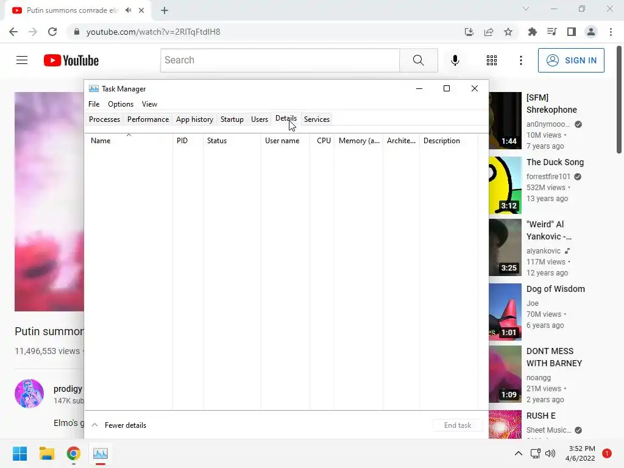Image resolution: width=624 pixels, height=468 pixels.
Task: Open the Shrekophone video thumbnail
Action: pos(505,121)
